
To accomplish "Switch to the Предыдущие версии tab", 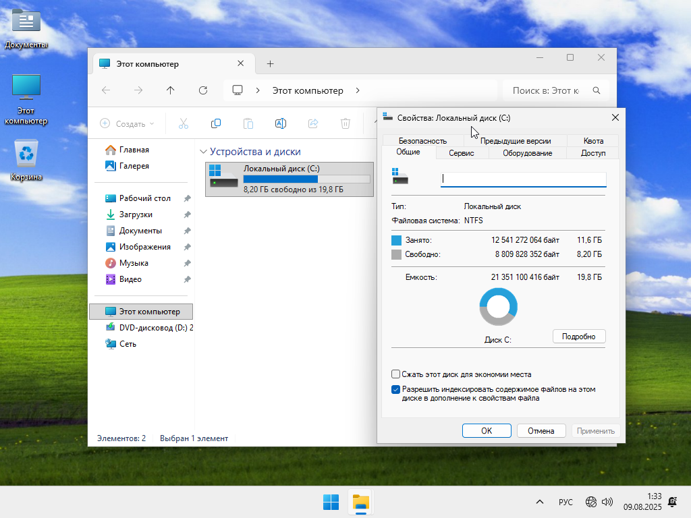I will [x=515, y=140].
